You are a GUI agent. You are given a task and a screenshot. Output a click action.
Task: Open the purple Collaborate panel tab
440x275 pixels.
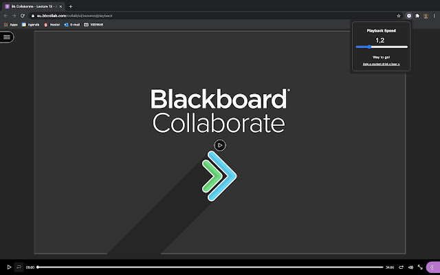[x=433, y=267]
